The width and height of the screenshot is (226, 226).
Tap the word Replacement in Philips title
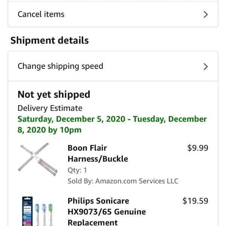pyautogui.click(x=93, y=222)
